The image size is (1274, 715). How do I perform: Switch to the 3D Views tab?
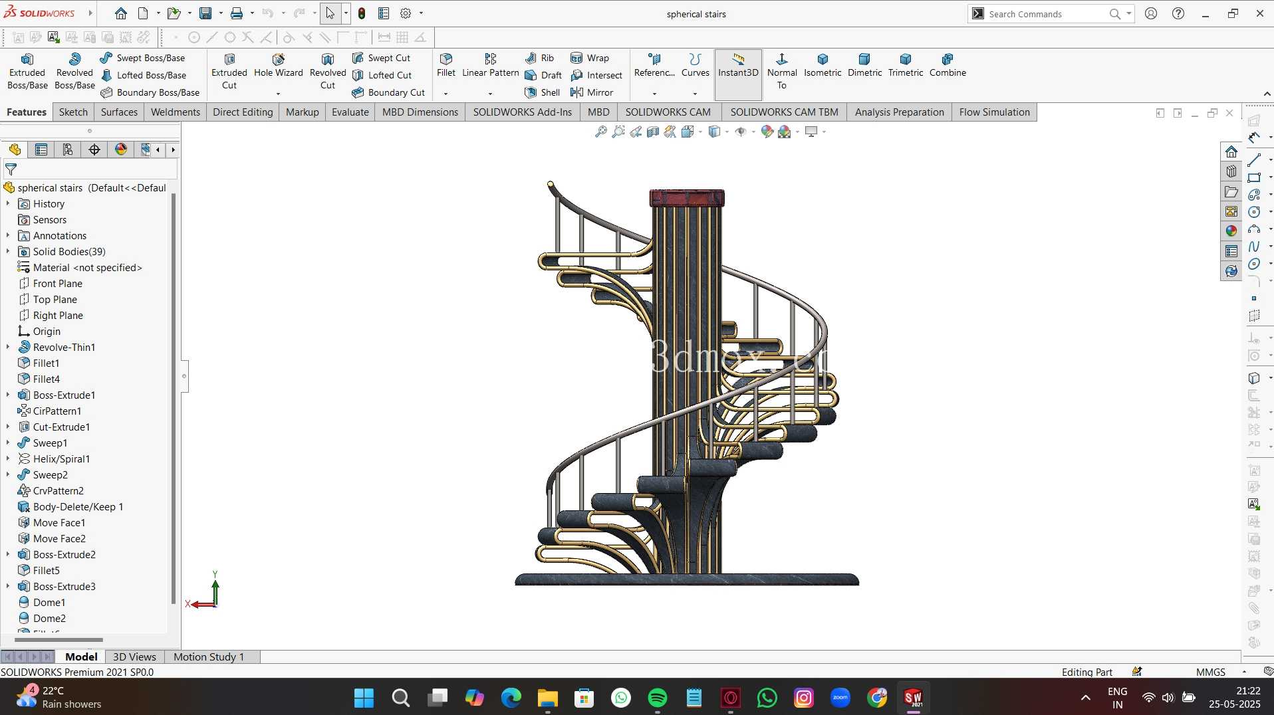point(134,657)
